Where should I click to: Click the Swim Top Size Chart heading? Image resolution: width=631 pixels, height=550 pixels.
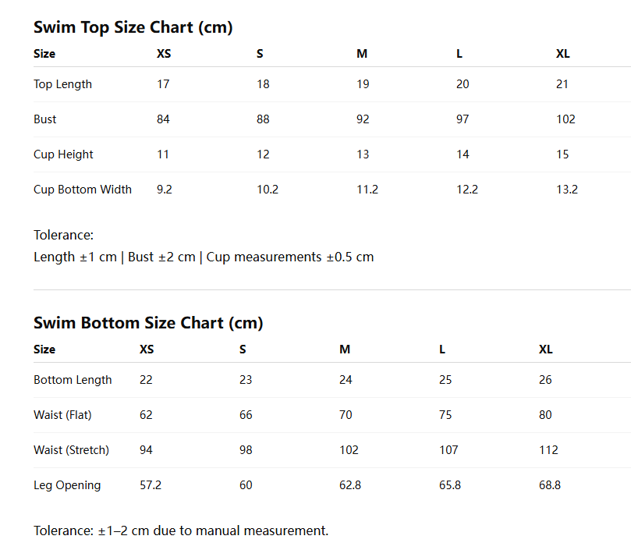133,27
